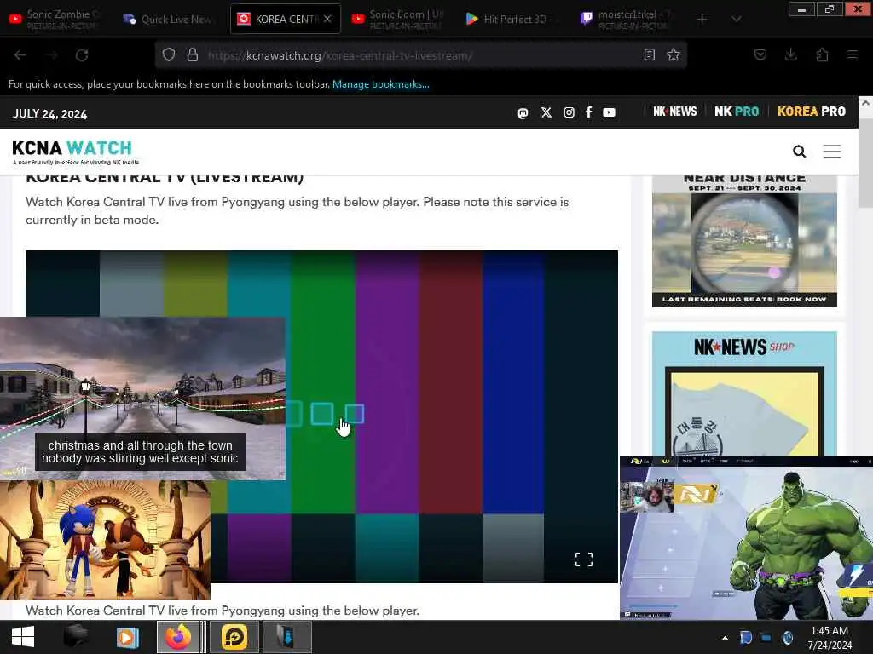Click the snowy town picture-in-picture video
The width and height of the screenshot is (873, 654).
tap(142, 399)
